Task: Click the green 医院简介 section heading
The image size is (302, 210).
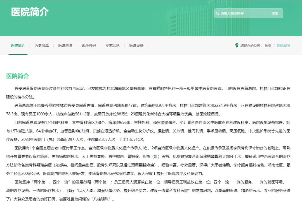Action: tap(17, 76)
